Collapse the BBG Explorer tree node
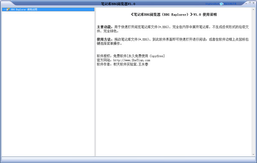Image resolution: width=257 pixels, height=163 pixels. 5,9
